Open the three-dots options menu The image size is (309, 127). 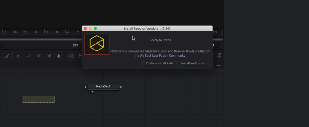[x=219, y=65]
